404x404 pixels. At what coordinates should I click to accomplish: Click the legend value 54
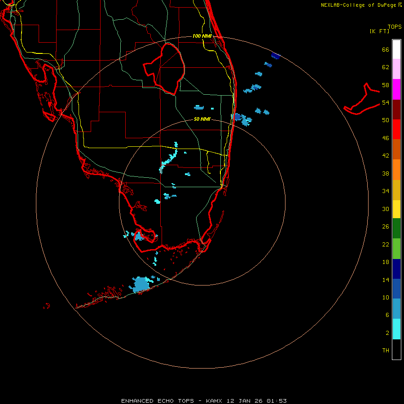coord(386,102)
